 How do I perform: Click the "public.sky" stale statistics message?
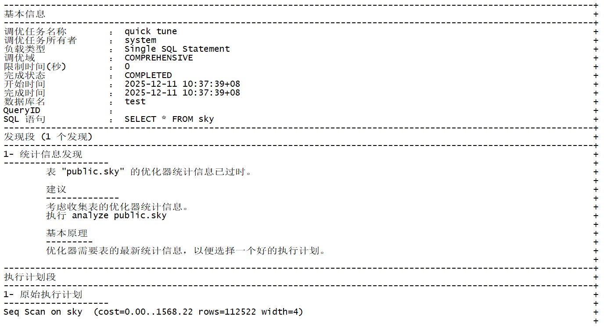click(x=149, y=172)
